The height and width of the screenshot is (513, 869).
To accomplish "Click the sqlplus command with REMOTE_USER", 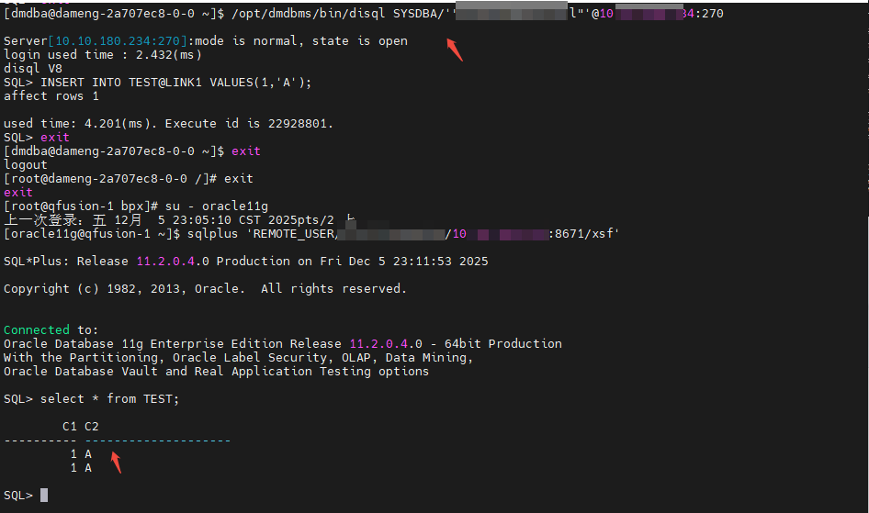I will click(x=403, y=234).
